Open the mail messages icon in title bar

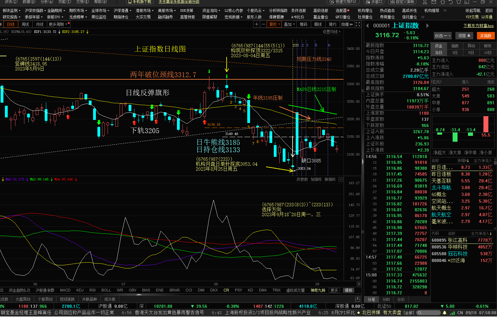click(x=434, y=2)
